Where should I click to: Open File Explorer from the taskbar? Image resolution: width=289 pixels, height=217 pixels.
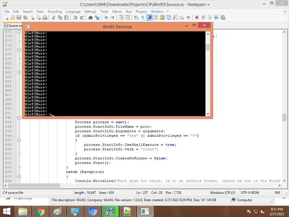(x=23, y=211)
